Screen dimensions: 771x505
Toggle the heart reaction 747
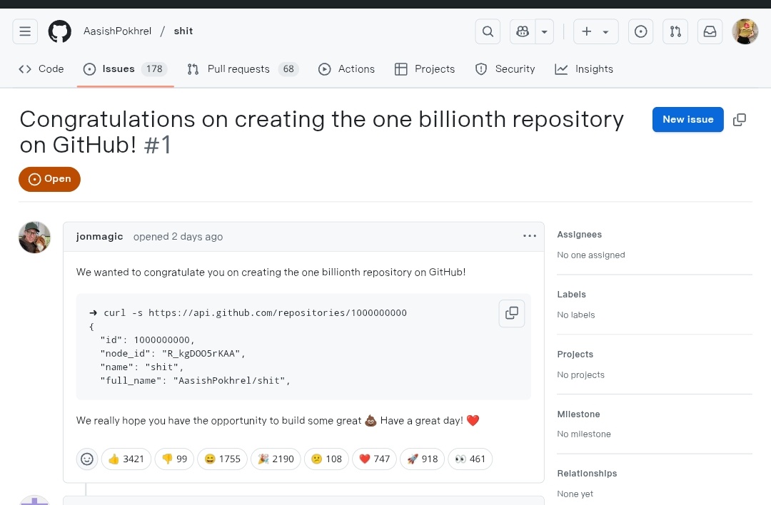tap(374, 459)
